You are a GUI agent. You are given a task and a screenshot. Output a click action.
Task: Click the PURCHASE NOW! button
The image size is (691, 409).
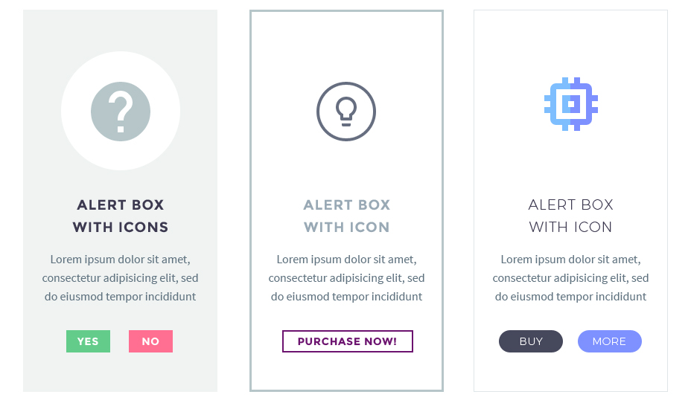tap(347, 341)
